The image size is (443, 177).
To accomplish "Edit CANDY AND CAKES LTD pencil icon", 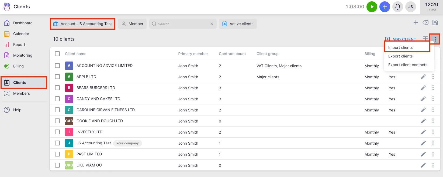I will (x=423, y=99).
